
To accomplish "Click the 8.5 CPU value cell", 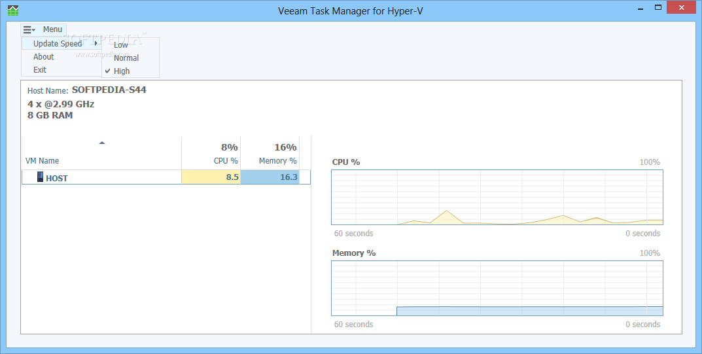I will click(211, 177).
